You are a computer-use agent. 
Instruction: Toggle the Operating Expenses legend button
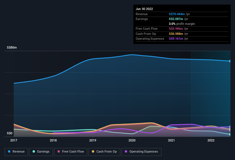coord(141,152)
